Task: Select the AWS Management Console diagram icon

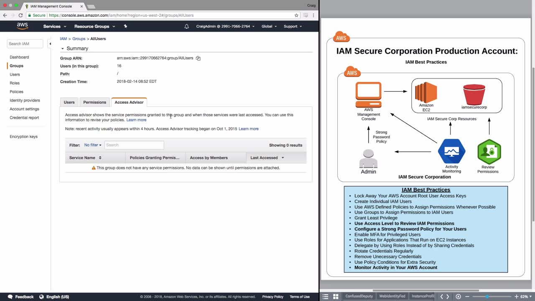Action: [x=368, y=94]
